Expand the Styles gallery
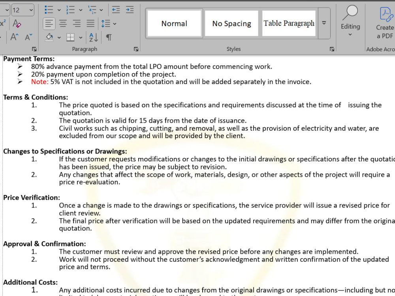Image resolution: width=395 pixels, height=296 pixels. tap(324, 23)
